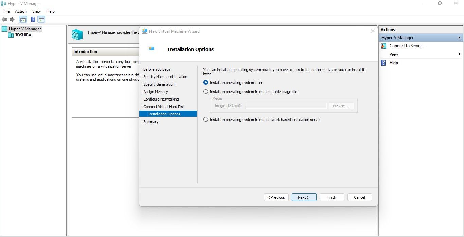Toggle Show/Hide Console Tree toolbar icon

(x=23, y=20)
